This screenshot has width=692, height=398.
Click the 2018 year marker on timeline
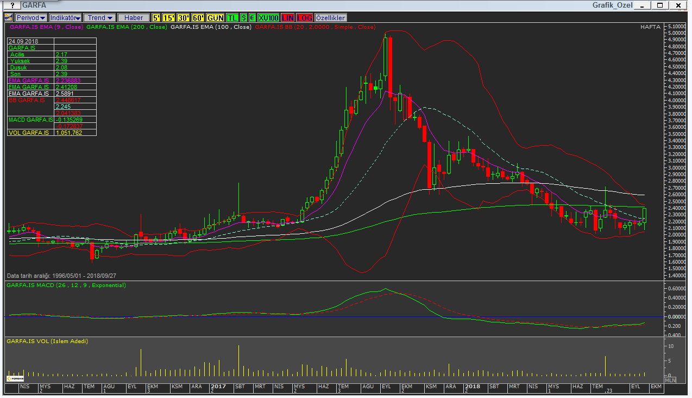[473, 386]
